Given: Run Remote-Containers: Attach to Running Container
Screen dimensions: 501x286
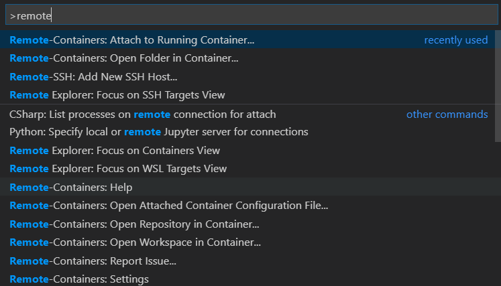Looking at the screenshot, I should (x=132, y=40).
